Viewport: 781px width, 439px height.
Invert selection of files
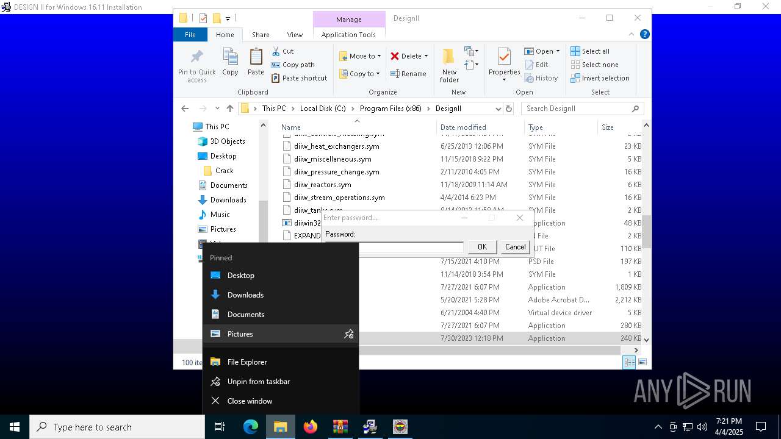(600, 78)
